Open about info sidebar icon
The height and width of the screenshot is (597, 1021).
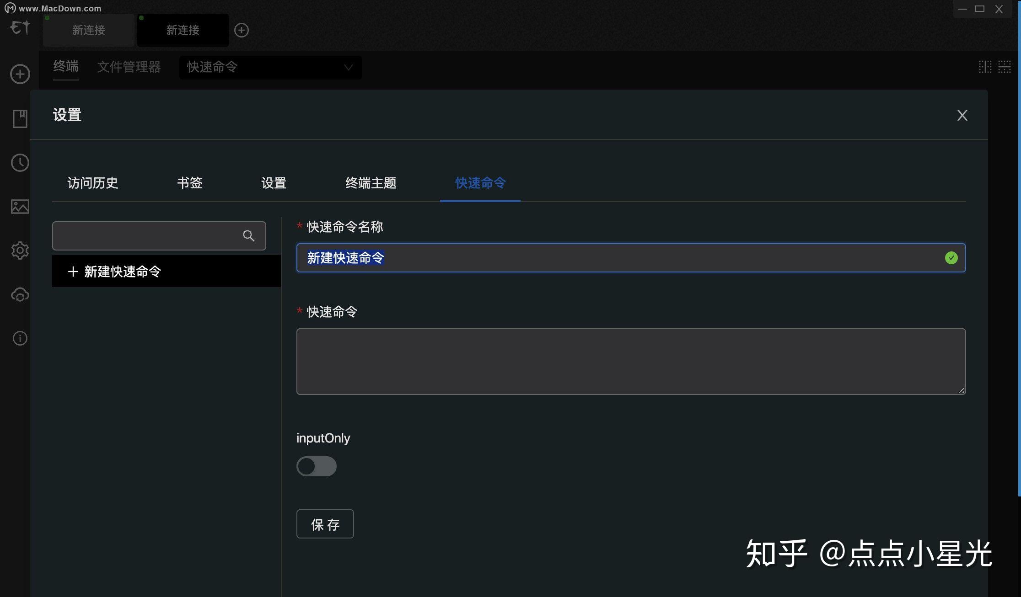click(x=20, y=338)
